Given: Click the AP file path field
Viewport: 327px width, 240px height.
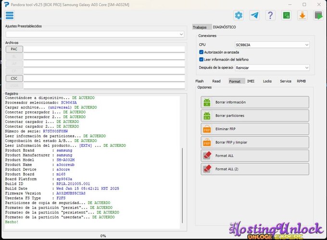Looking at the screenshot, I should click(104, 64).
